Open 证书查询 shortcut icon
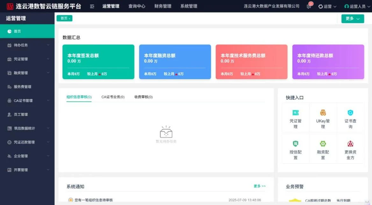Screen dimensions: 372x205 [350, 113]
